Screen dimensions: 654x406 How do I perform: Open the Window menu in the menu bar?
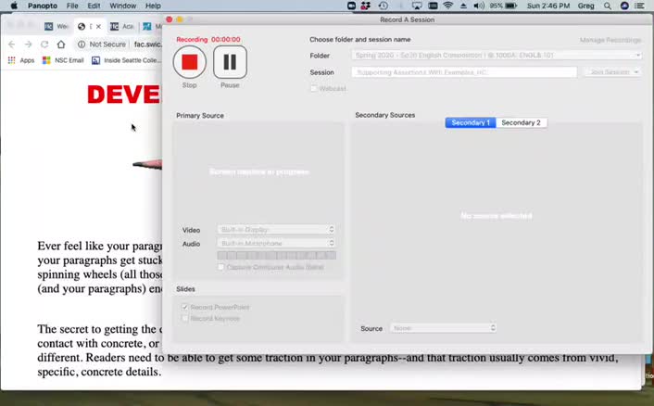point(122,6)
